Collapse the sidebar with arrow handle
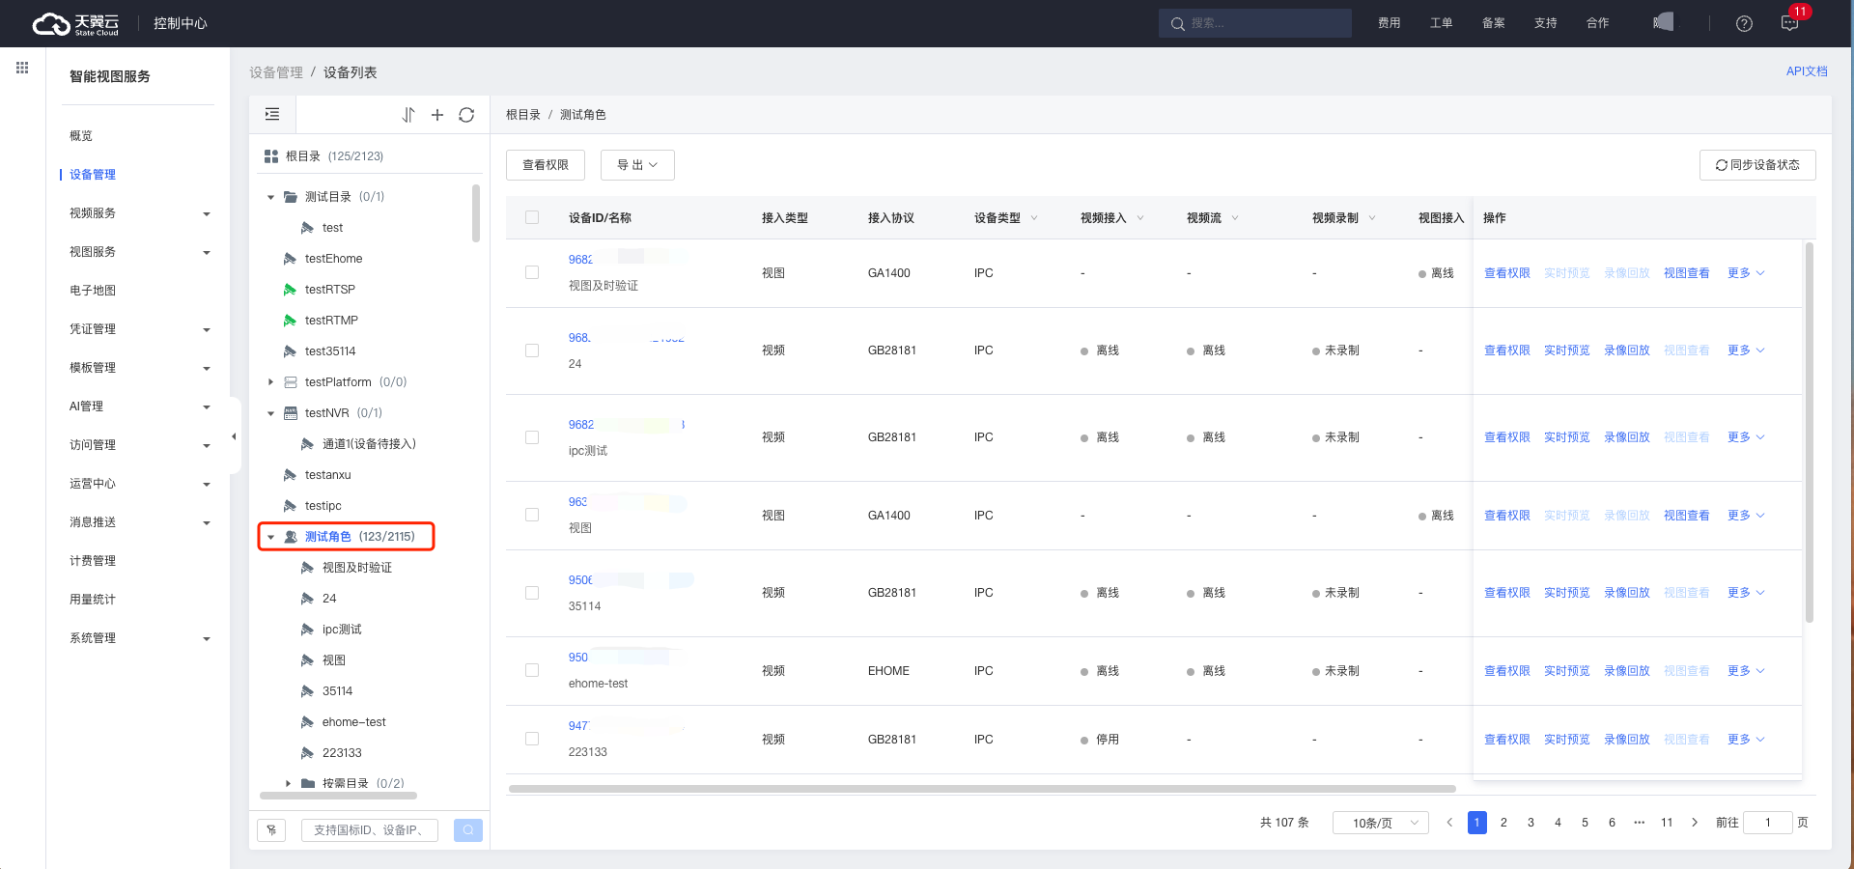 click(x=235, y=436)
